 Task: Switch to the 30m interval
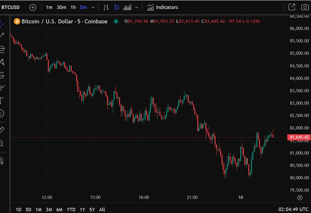[61, 7]
